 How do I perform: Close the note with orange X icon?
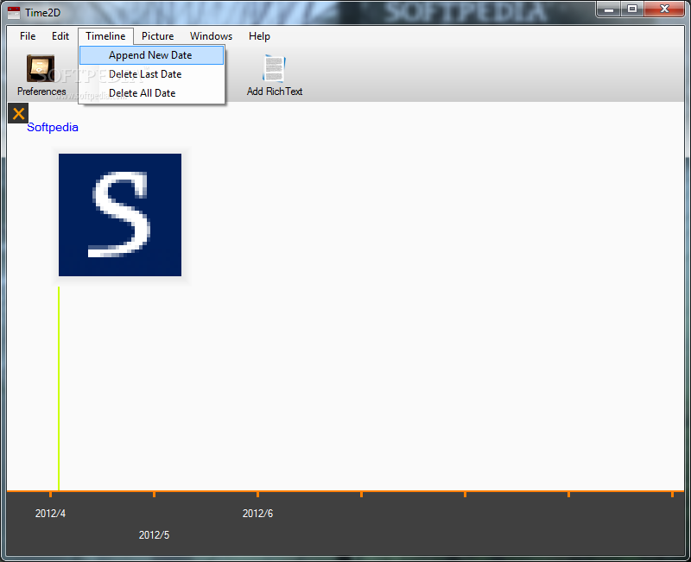coord(18,113)
